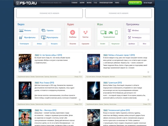
Task: Open Онлайн games category
Action: coord(103,44)
